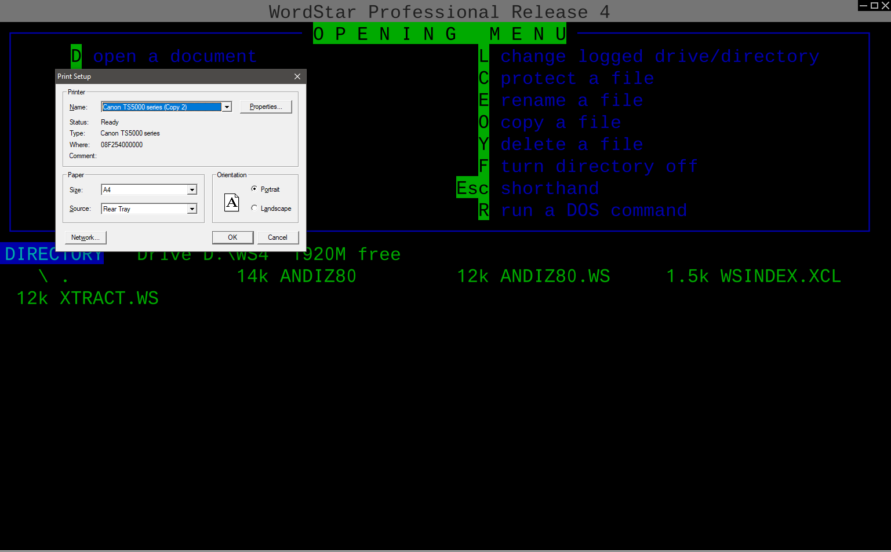
Task: Choose 'rename a file' menu option
Action: click(572, 100)
